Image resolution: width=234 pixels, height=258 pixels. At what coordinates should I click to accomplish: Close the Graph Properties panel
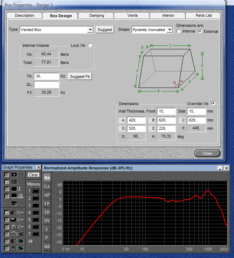pyautogui.click(x=38, y=167)
